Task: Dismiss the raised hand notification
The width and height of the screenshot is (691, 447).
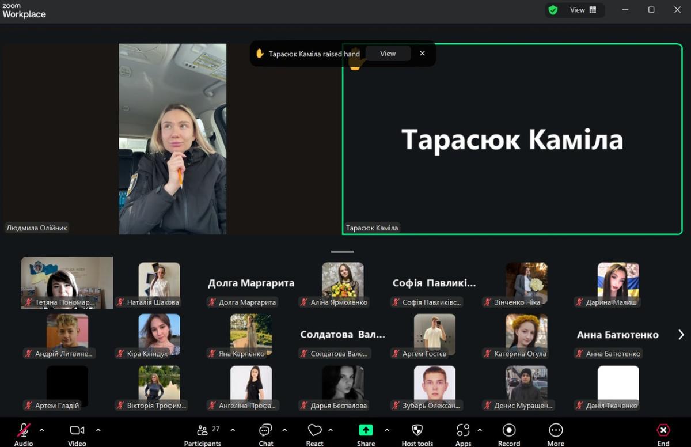Action: (x=422, y=54)
